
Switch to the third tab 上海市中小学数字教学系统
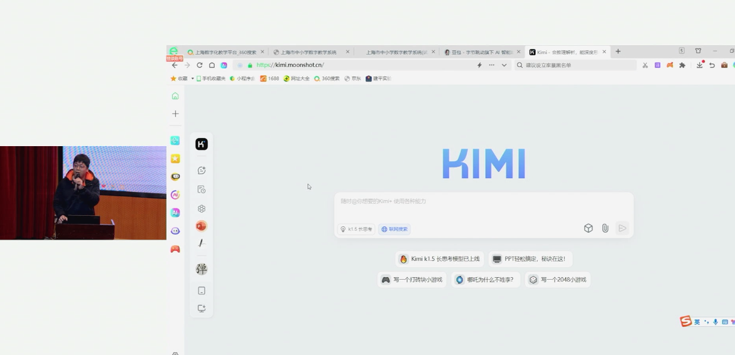click(396, 52)
